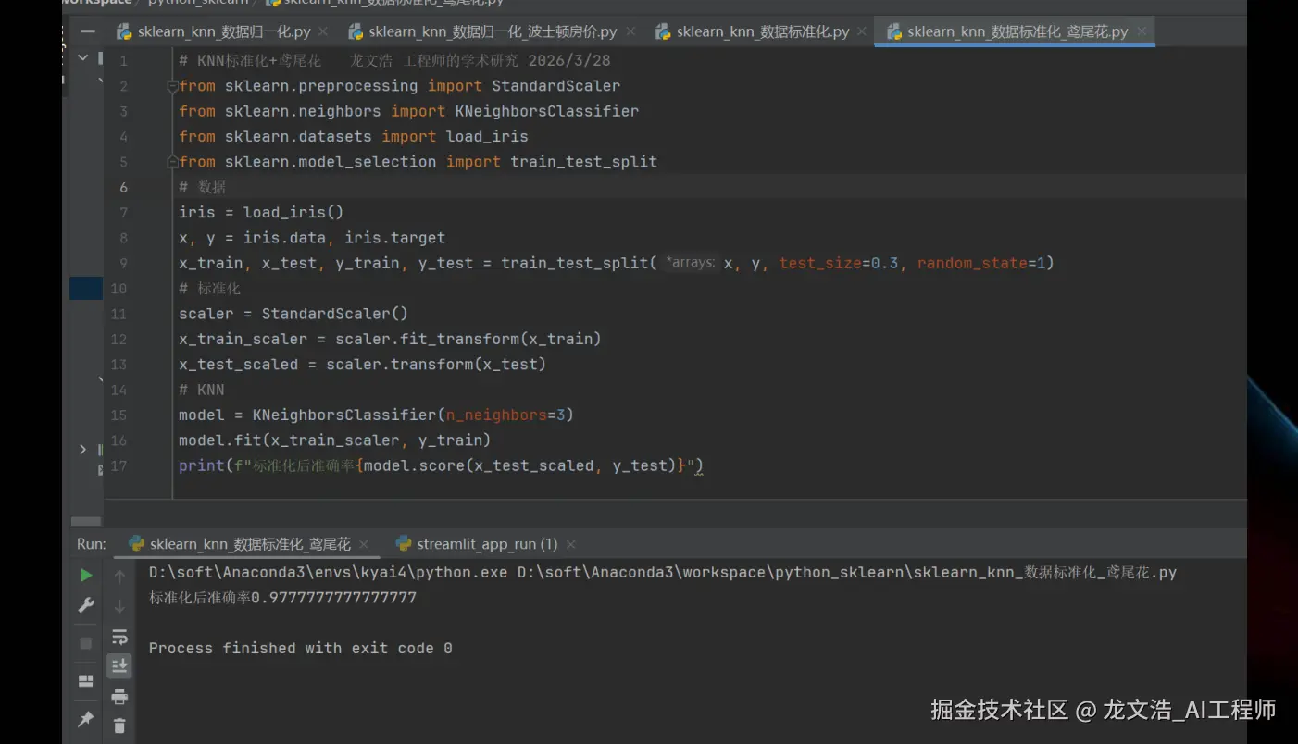Click 'iris = load_iris()' line
Screen dimensions: 1298x744
point(261,213)
